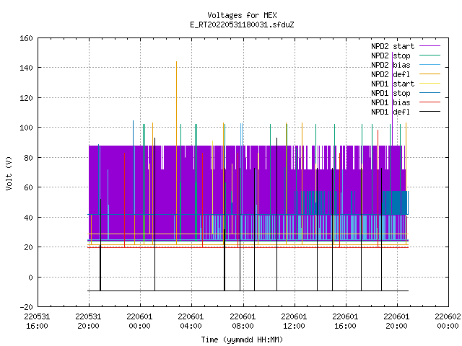Click the x-axis tick '220601 00:00'
The width and height of the screenshot is (462, 346).
click(x=139, y=321)
